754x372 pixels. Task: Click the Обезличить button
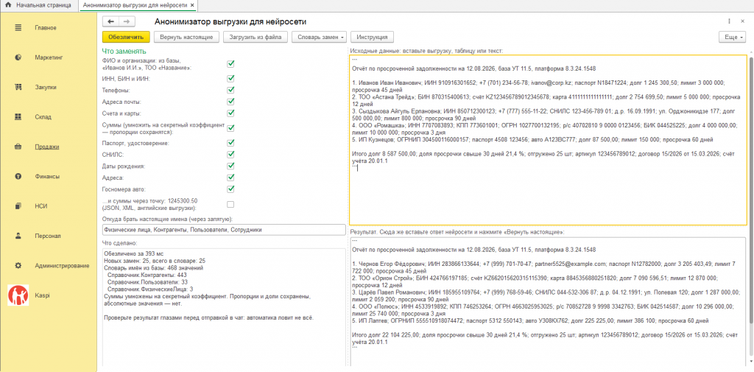point(126,37)
